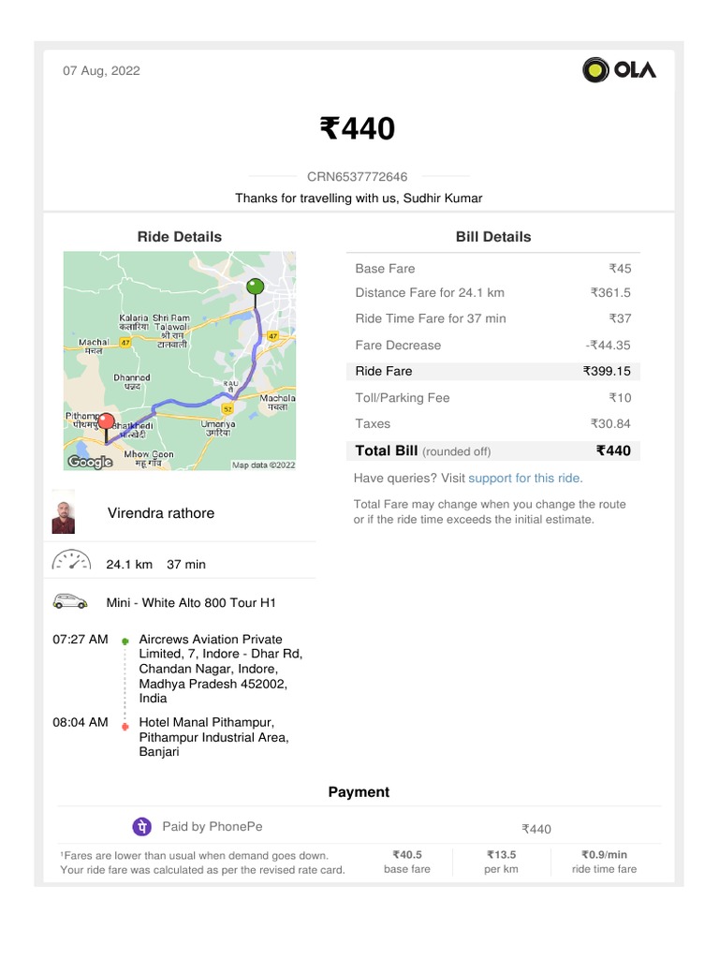Select the highlighted Ride Fare row
The height and width of the screenshot is (959, 719).
[x=493, y=371]
